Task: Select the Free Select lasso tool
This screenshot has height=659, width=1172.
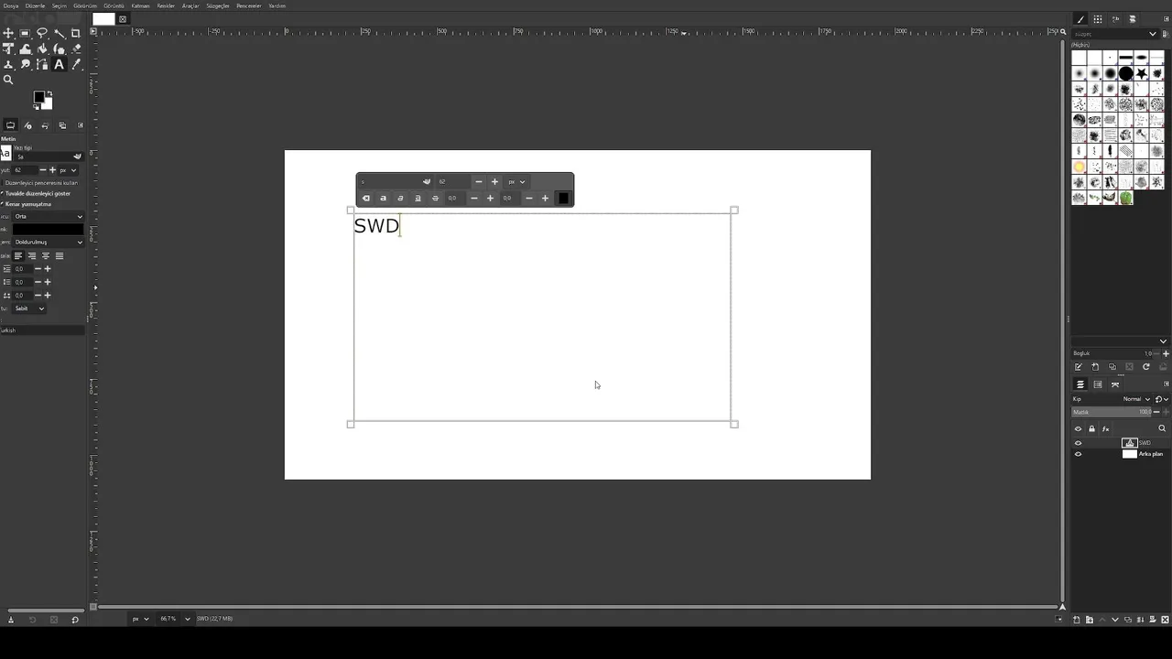Action: coord(42,33)
